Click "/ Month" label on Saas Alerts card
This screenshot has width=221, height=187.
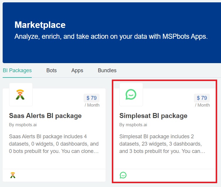coord(92,105)
